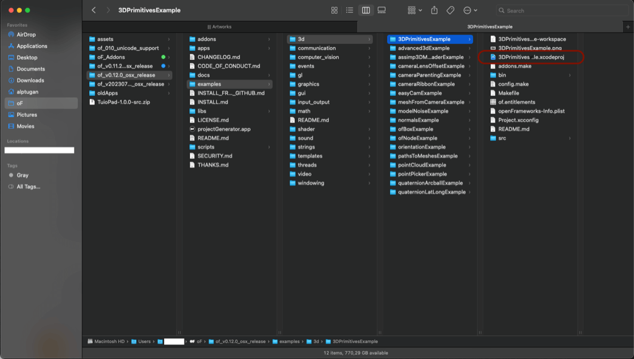Select openFrameworks-Info.plist file

pos(531,111)
